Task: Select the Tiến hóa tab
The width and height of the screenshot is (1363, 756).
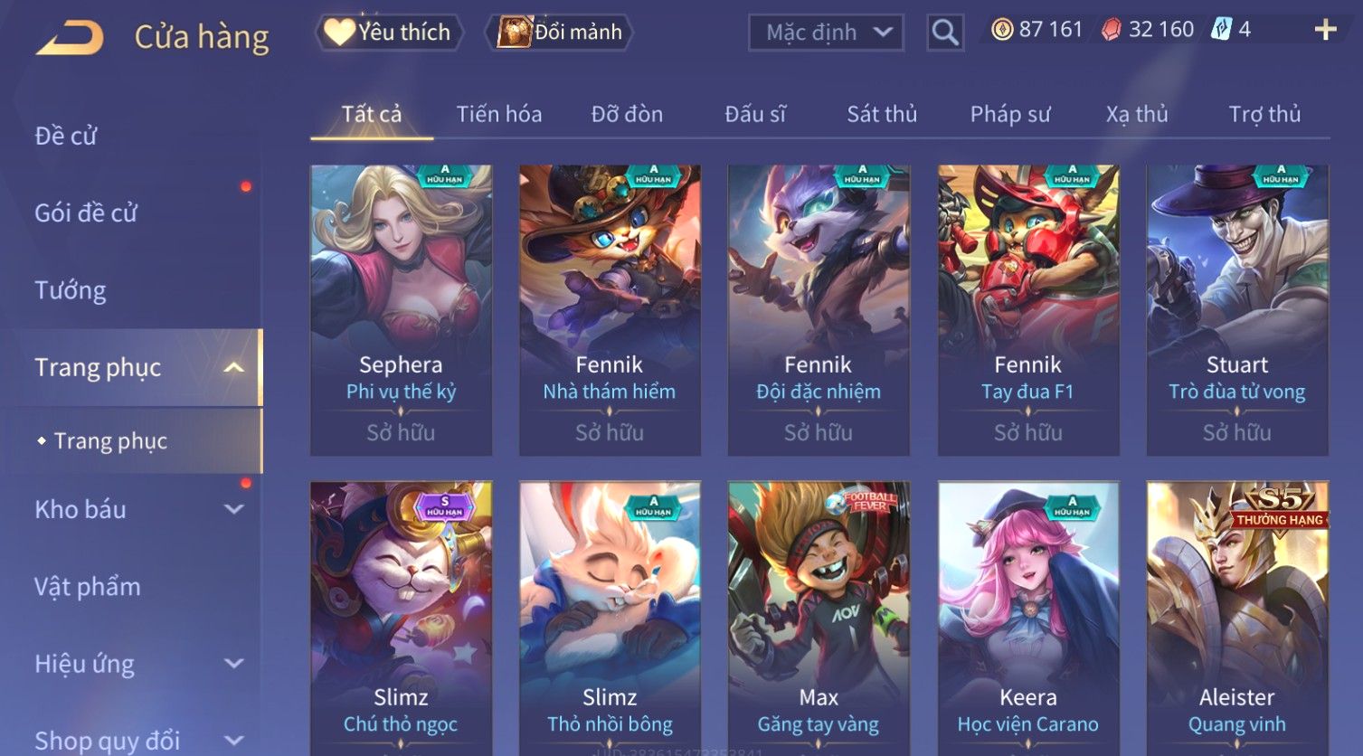Action: pos(498,114)
